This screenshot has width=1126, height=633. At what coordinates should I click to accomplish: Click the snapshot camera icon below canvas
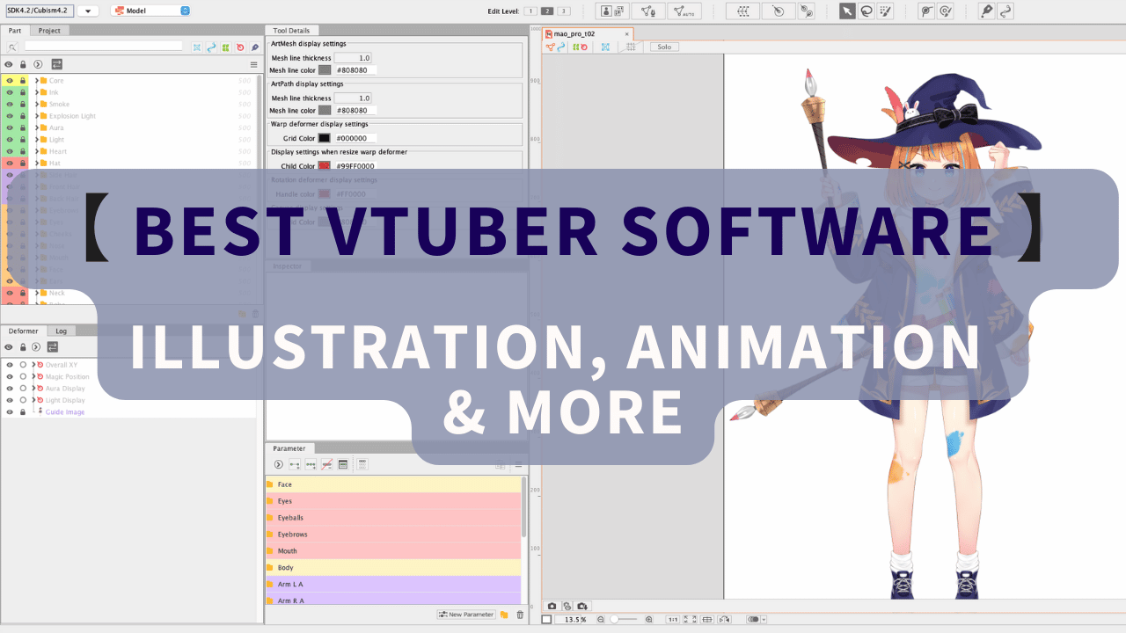coord(552,607)
